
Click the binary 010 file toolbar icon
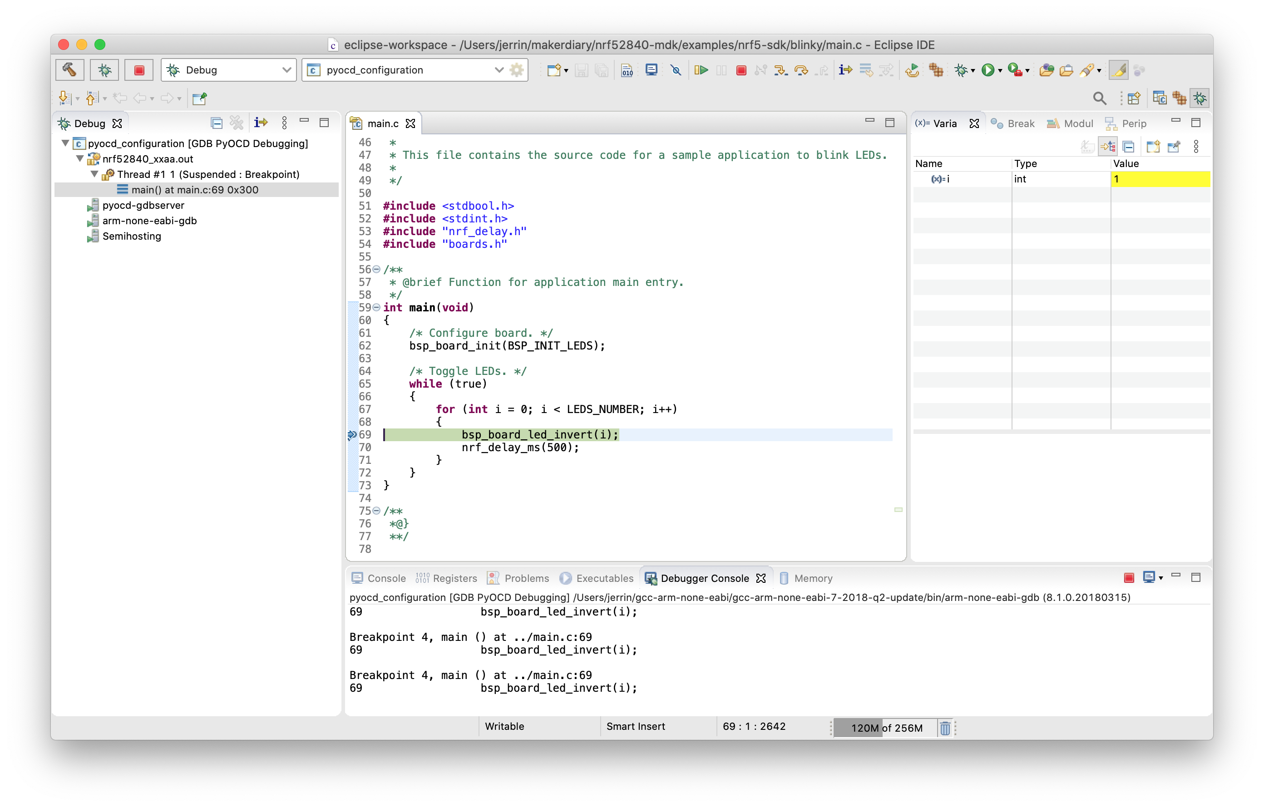tap(627, 70)
